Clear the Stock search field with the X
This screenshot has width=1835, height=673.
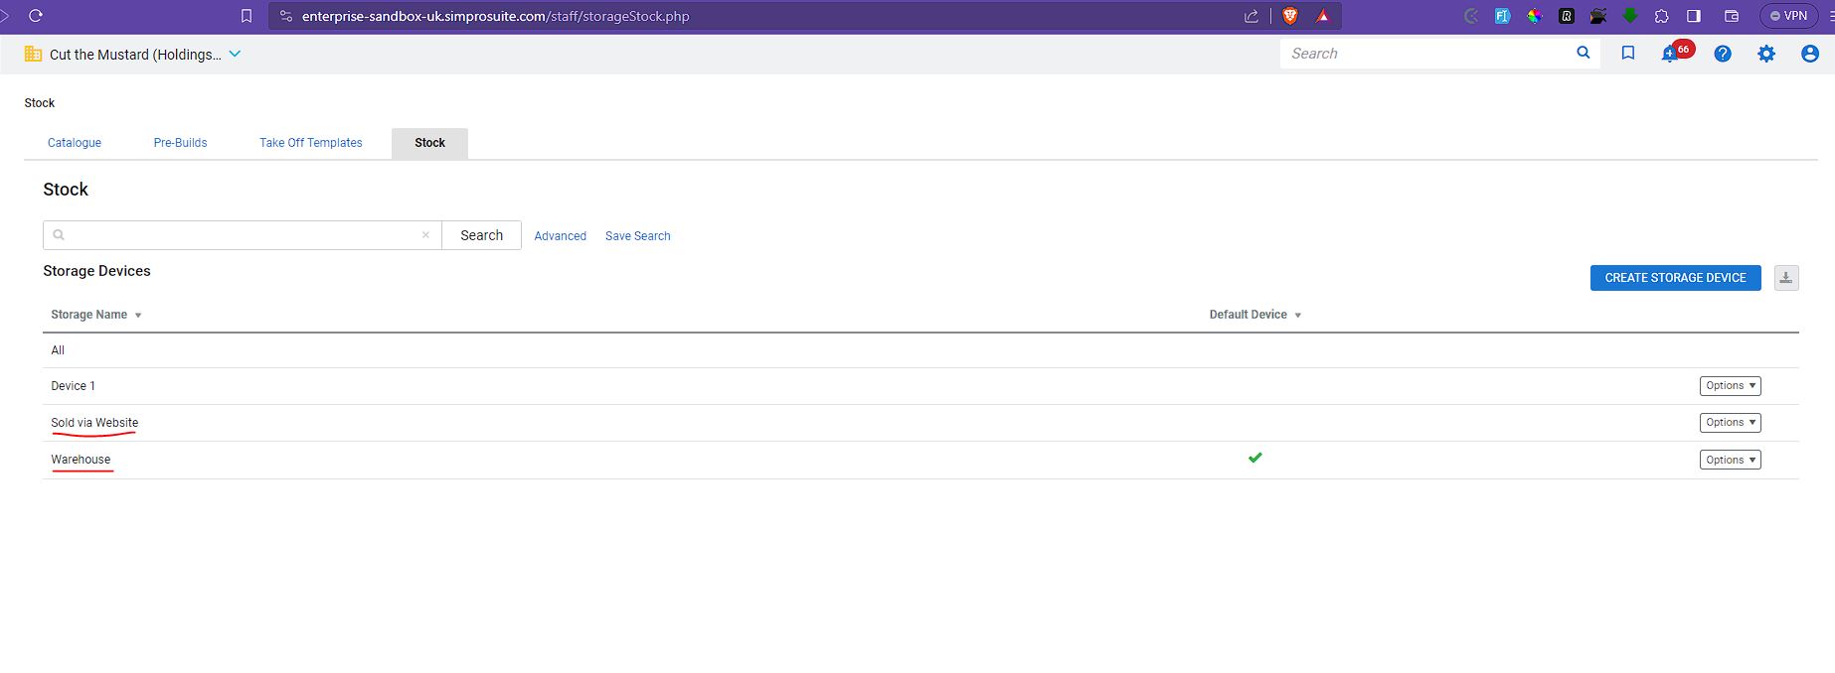[425, 235]
